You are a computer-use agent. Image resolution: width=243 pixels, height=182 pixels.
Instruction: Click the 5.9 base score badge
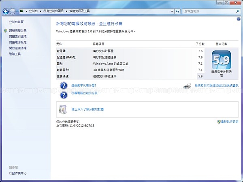point(221,60)
